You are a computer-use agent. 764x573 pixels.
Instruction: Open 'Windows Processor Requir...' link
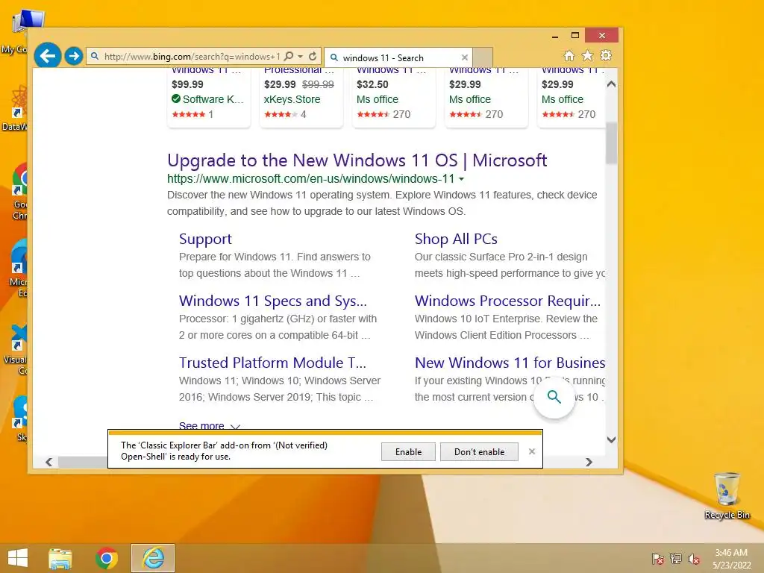coord(507,301)
